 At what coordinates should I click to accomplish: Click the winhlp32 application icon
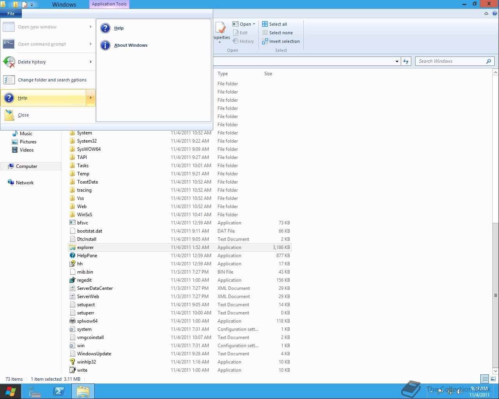click(x=72, y=362)
